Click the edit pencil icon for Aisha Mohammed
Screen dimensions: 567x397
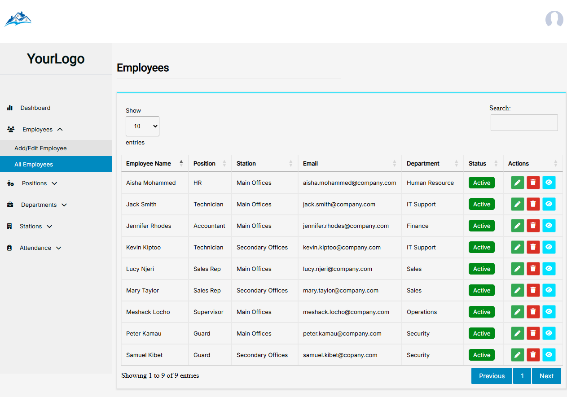point(517,183)
